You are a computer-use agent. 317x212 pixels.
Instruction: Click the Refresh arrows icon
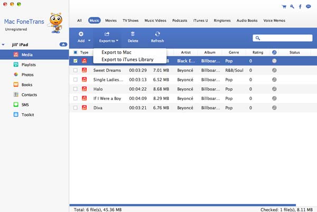pyautogui.click(x=157, y=34)
